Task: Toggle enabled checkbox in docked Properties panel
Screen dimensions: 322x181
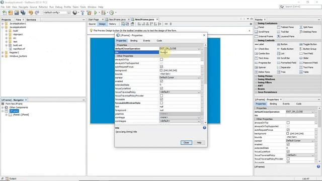Action: click(288, 144)
